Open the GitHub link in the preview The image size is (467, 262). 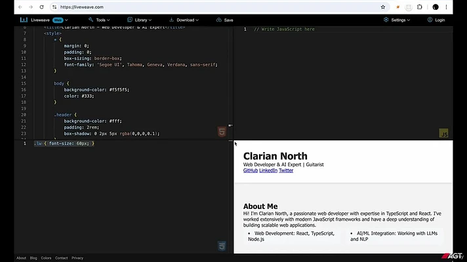point(251,170)
